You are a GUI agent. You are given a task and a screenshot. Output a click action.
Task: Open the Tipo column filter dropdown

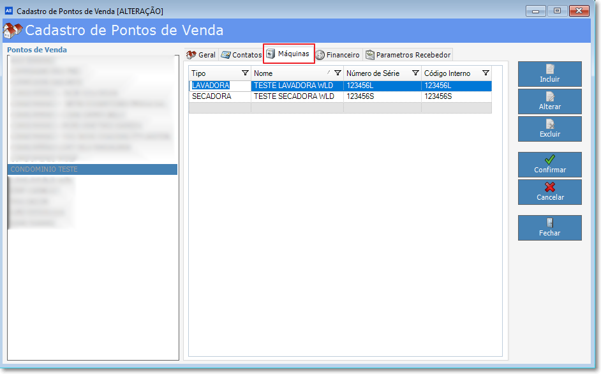pos(245,73)
